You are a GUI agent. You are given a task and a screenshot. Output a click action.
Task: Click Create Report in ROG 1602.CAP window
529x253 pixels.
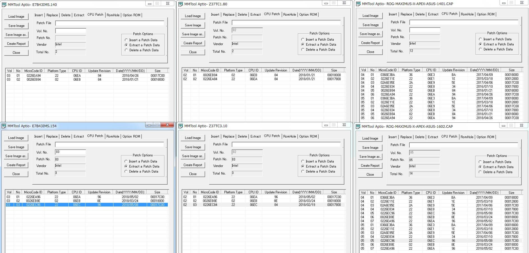(x=370, y=166)
